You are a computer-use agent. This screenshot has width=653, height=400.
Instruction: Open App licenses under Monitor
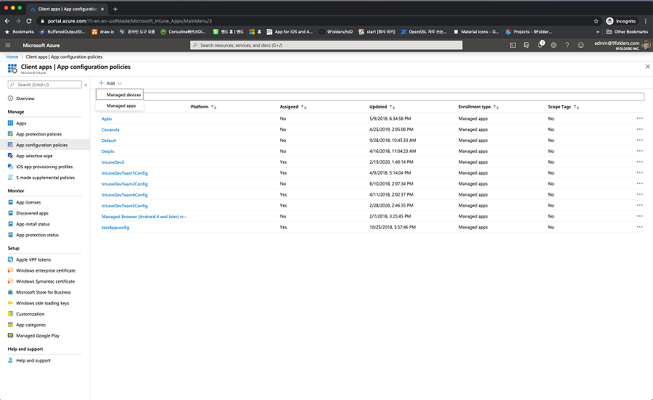[28, 202]
